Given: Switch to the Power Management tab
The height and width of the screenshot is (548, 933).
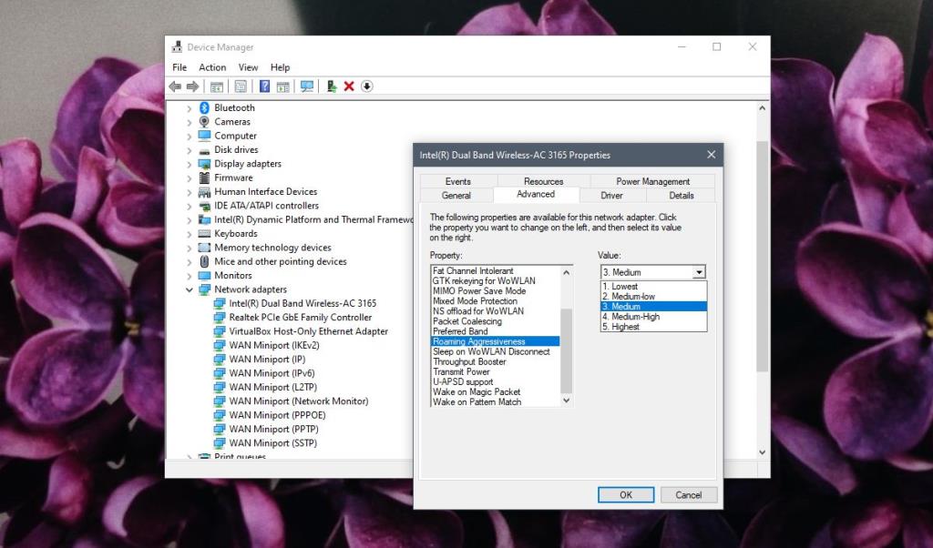Looking at the screenshot, I should pos(652,180).
